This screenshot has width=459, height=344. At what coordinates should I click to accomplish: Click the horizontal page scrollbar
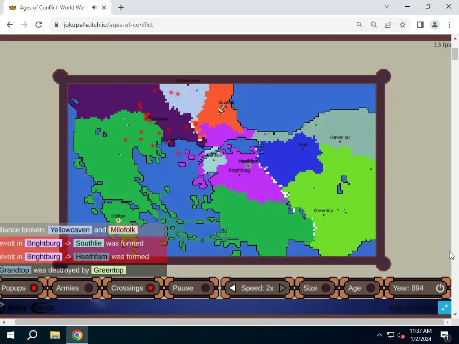[x=229, y=322]
